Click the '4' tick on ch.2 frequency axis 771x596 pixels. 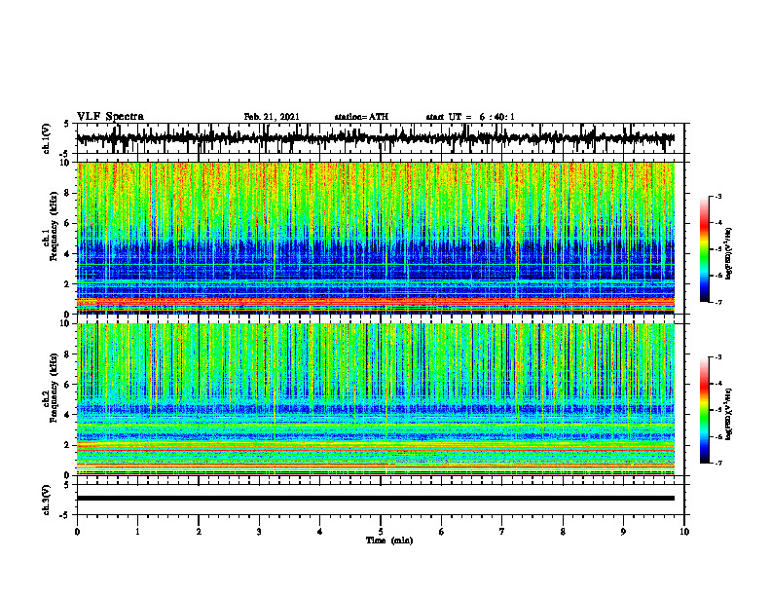67,415
